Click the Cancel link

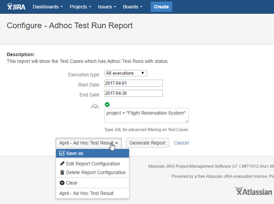181,143
